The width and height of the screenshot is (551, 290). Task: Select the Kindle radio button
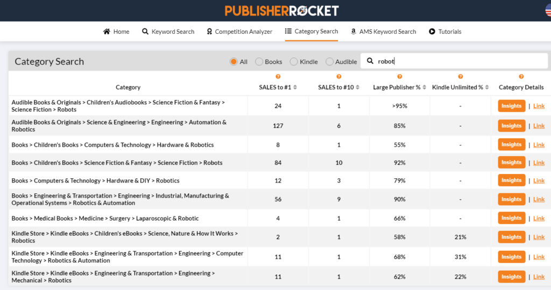pyautogui.click(x=294, y=62)
